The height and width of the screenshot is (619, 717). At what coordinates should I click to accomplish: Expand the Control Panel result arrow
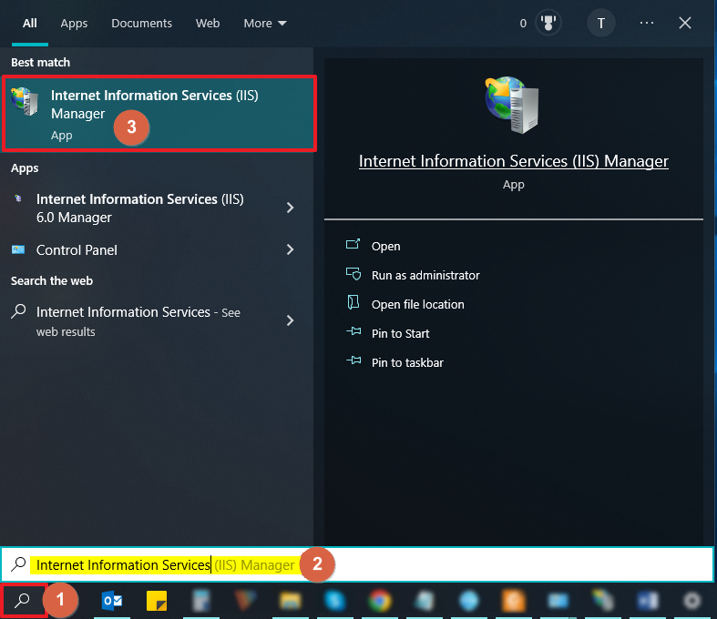(290, 249)
